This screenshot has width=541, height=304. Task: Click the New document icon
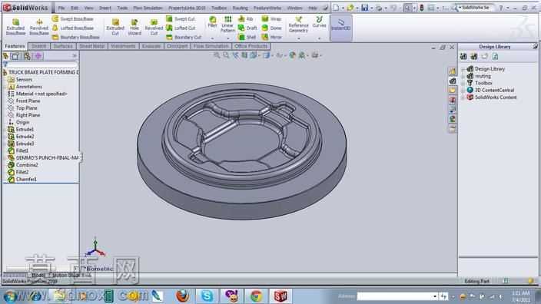click(336, 8)
